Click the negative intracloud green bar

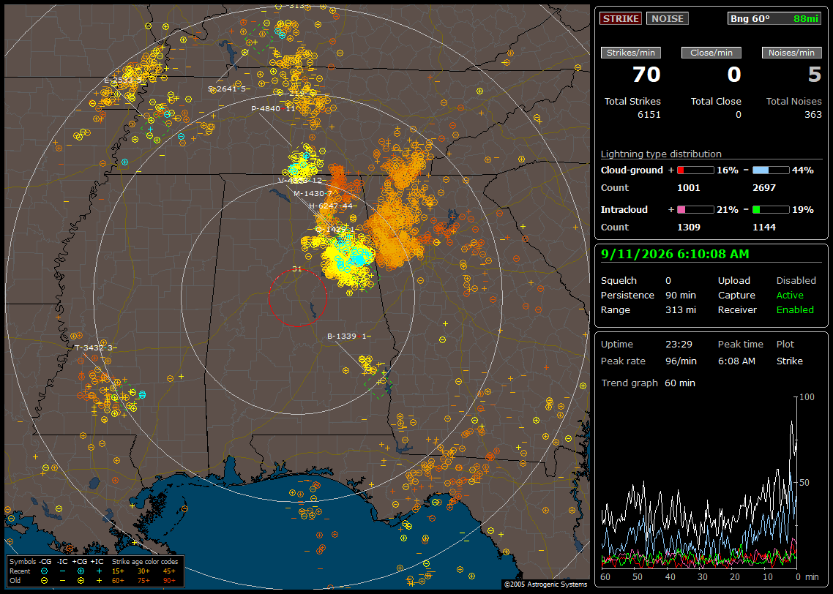[x=771, y=210]
